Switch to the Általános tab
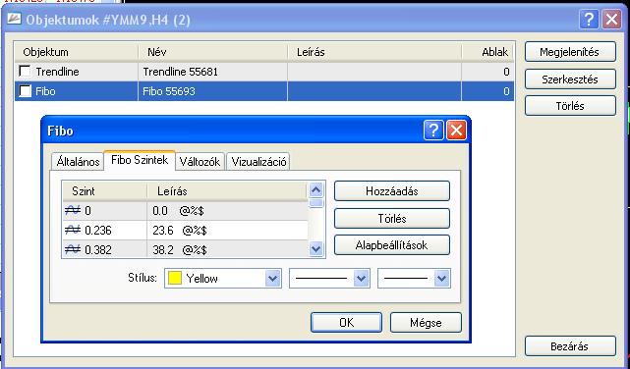630x369 pixels. tap(78, 162)
